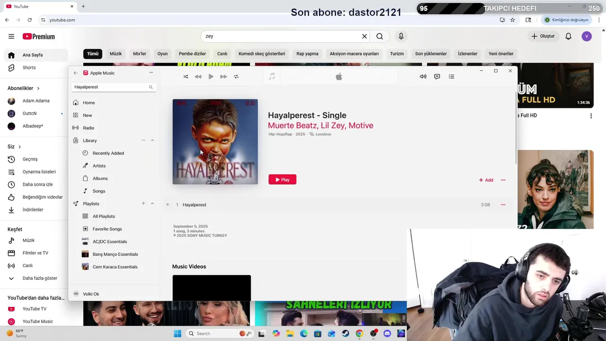Add a new playlist with the plus icon
Viewport: 606px width, 341px height.
click(x=143, y=204)
